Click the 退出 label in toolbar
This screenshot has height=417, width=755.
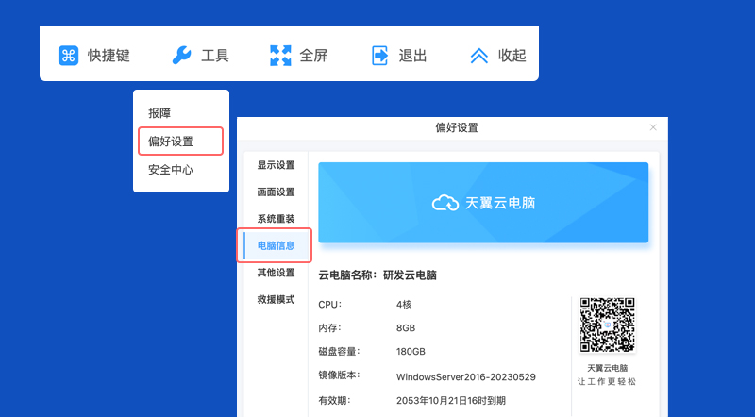(x=412, y=56)
